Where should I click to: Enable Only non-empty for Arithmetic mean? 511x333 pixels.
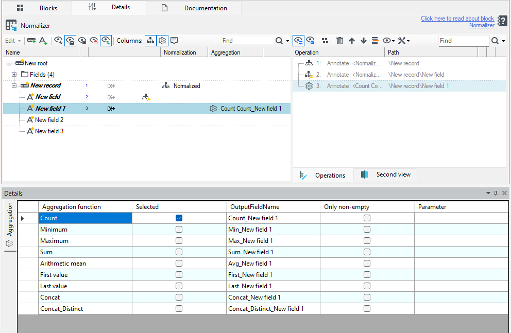367,264
